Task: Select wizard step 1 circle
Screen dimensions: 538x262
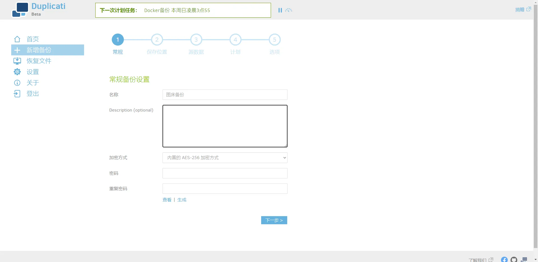Action: (x=118, y=40)
